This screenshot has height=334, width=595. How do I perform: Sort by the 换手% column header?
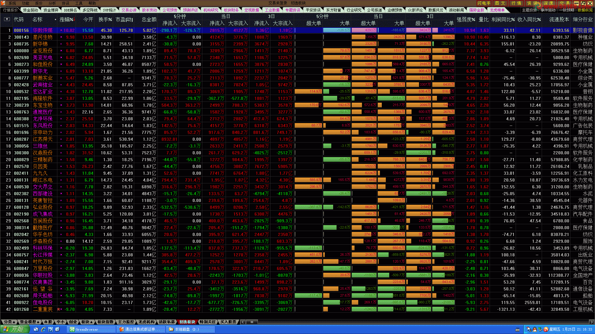click(x=105, y=19)
